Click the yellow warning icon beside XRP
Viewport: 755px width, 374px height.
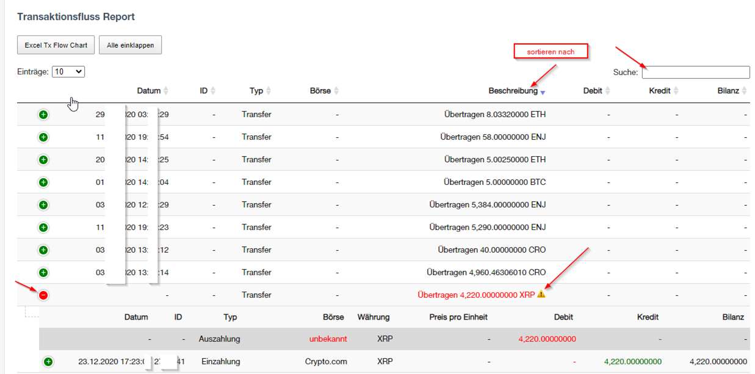point(541,294)
